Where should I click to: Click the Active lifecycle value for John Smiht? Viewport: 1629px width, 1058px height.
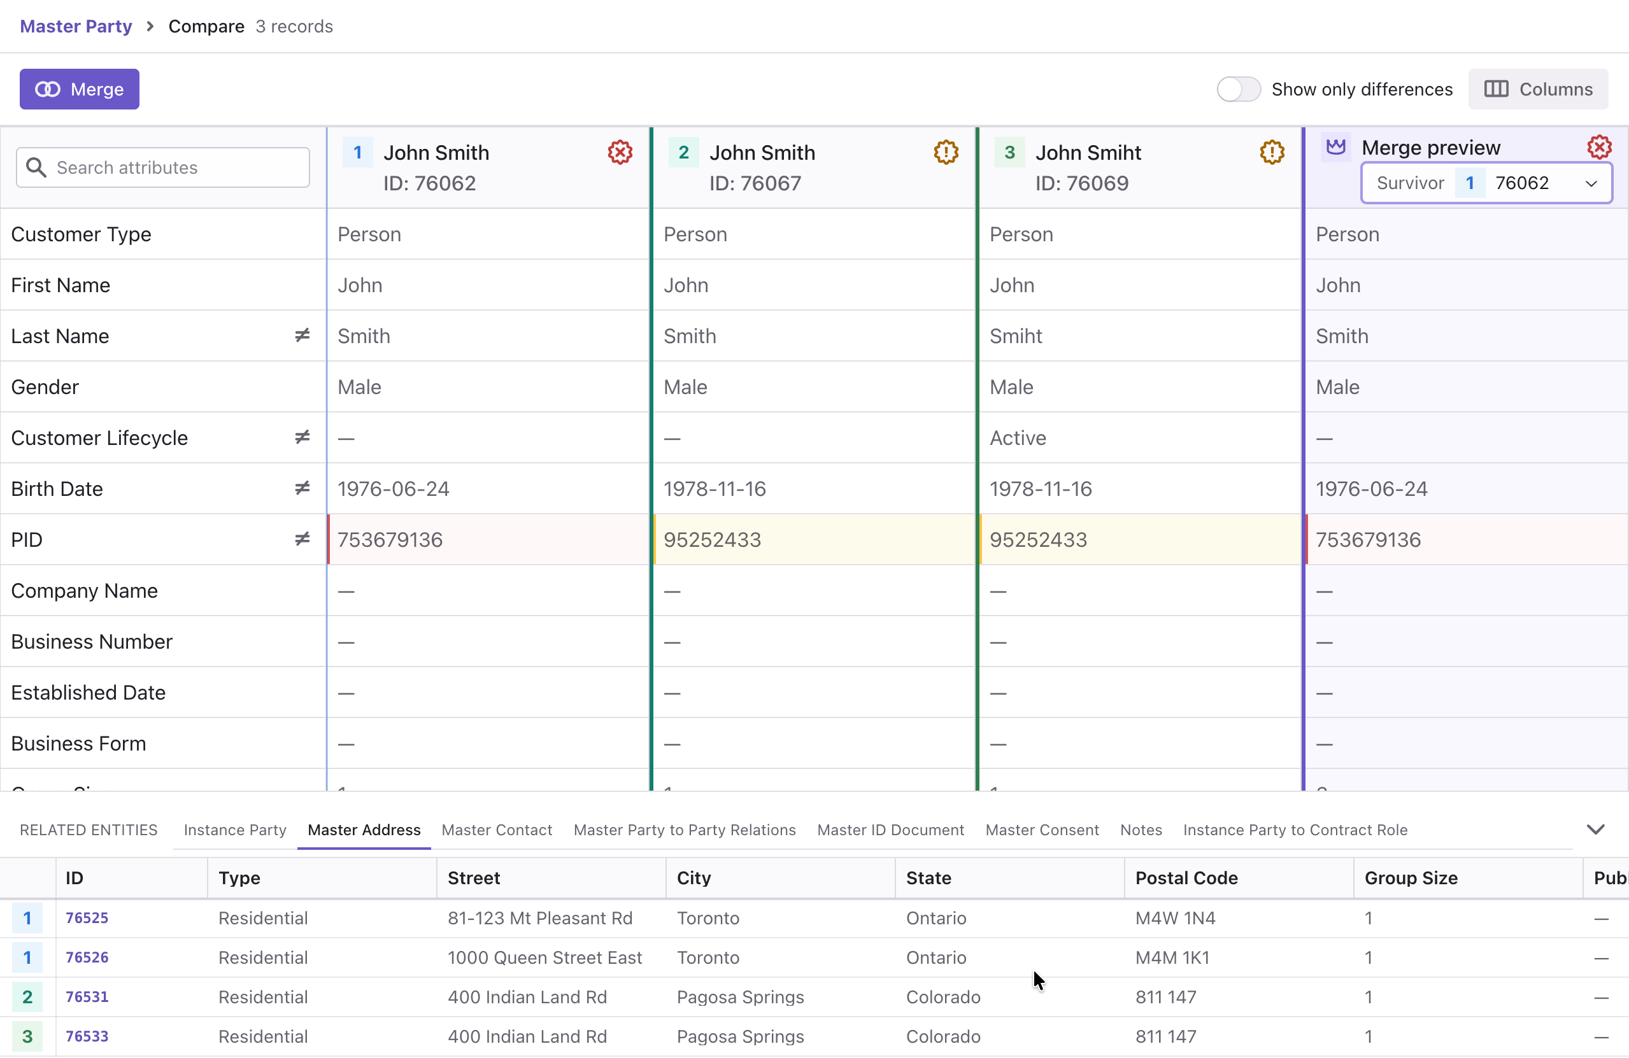pos(1018,437)
